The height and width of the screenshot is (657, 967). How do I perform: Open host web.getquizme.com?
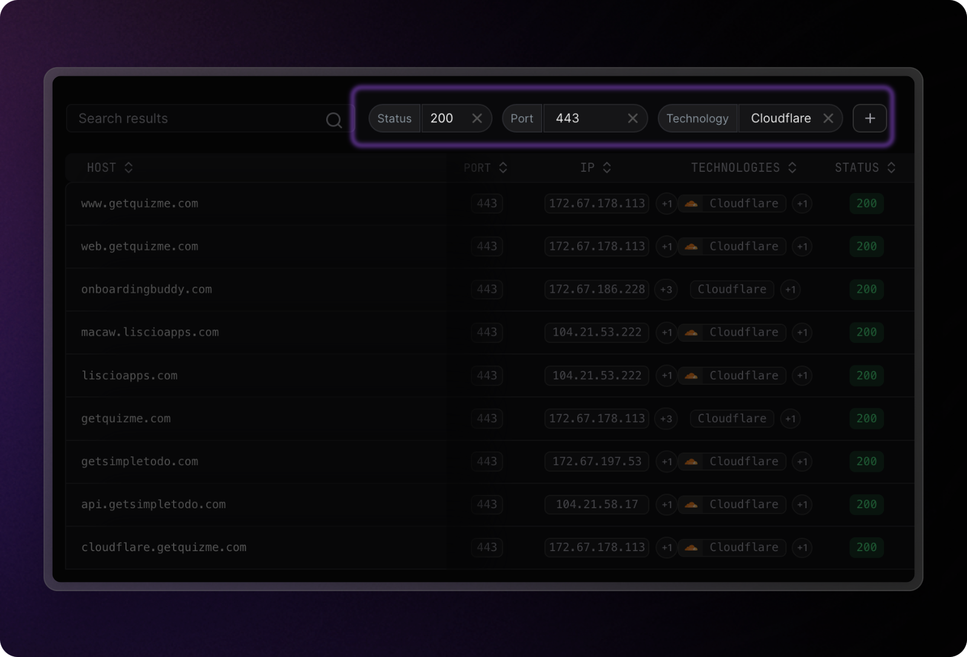[140, 247]
